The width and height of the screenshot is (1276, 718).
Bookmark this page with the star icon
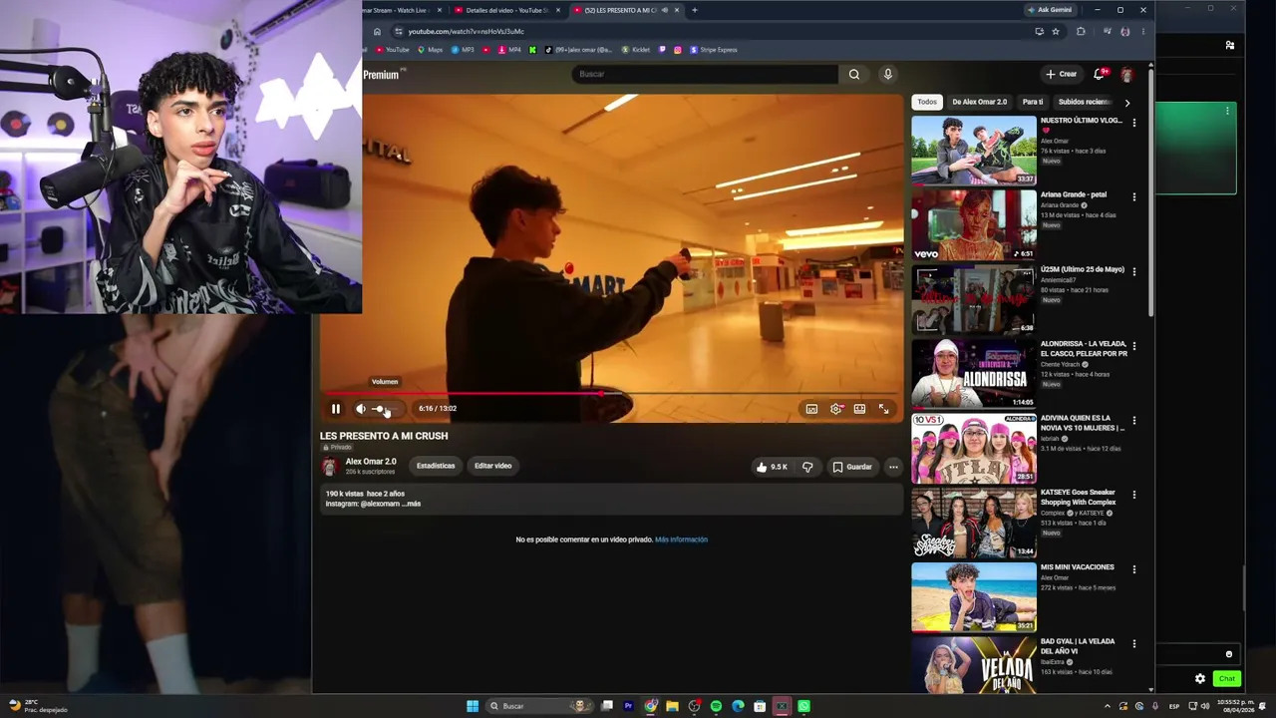coord(1056,31)
